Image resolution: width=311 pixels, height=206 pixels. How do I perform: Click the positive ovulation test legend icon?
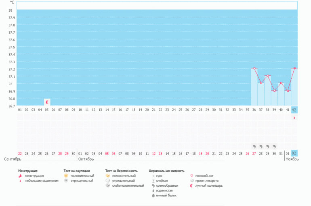pyautogui.click(x=66, y=176)
